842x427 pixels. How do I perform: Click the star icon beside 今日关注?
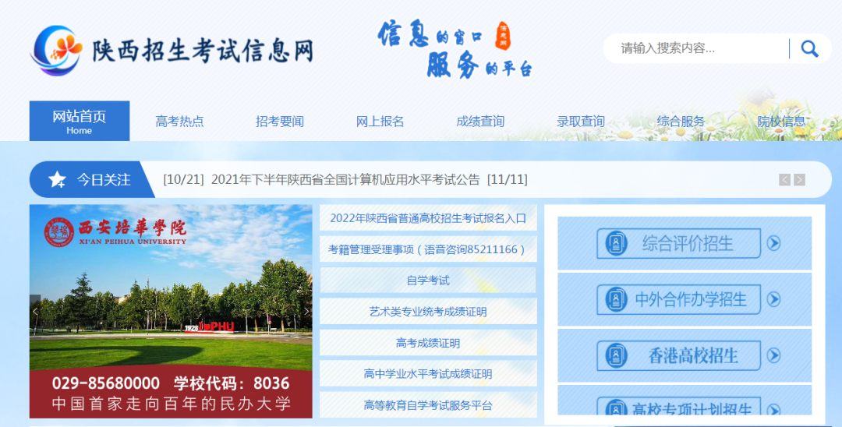(57, 180)
